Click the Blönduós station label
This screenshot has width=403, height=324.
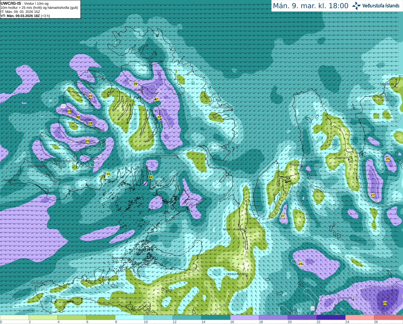(x=295, y=165)
